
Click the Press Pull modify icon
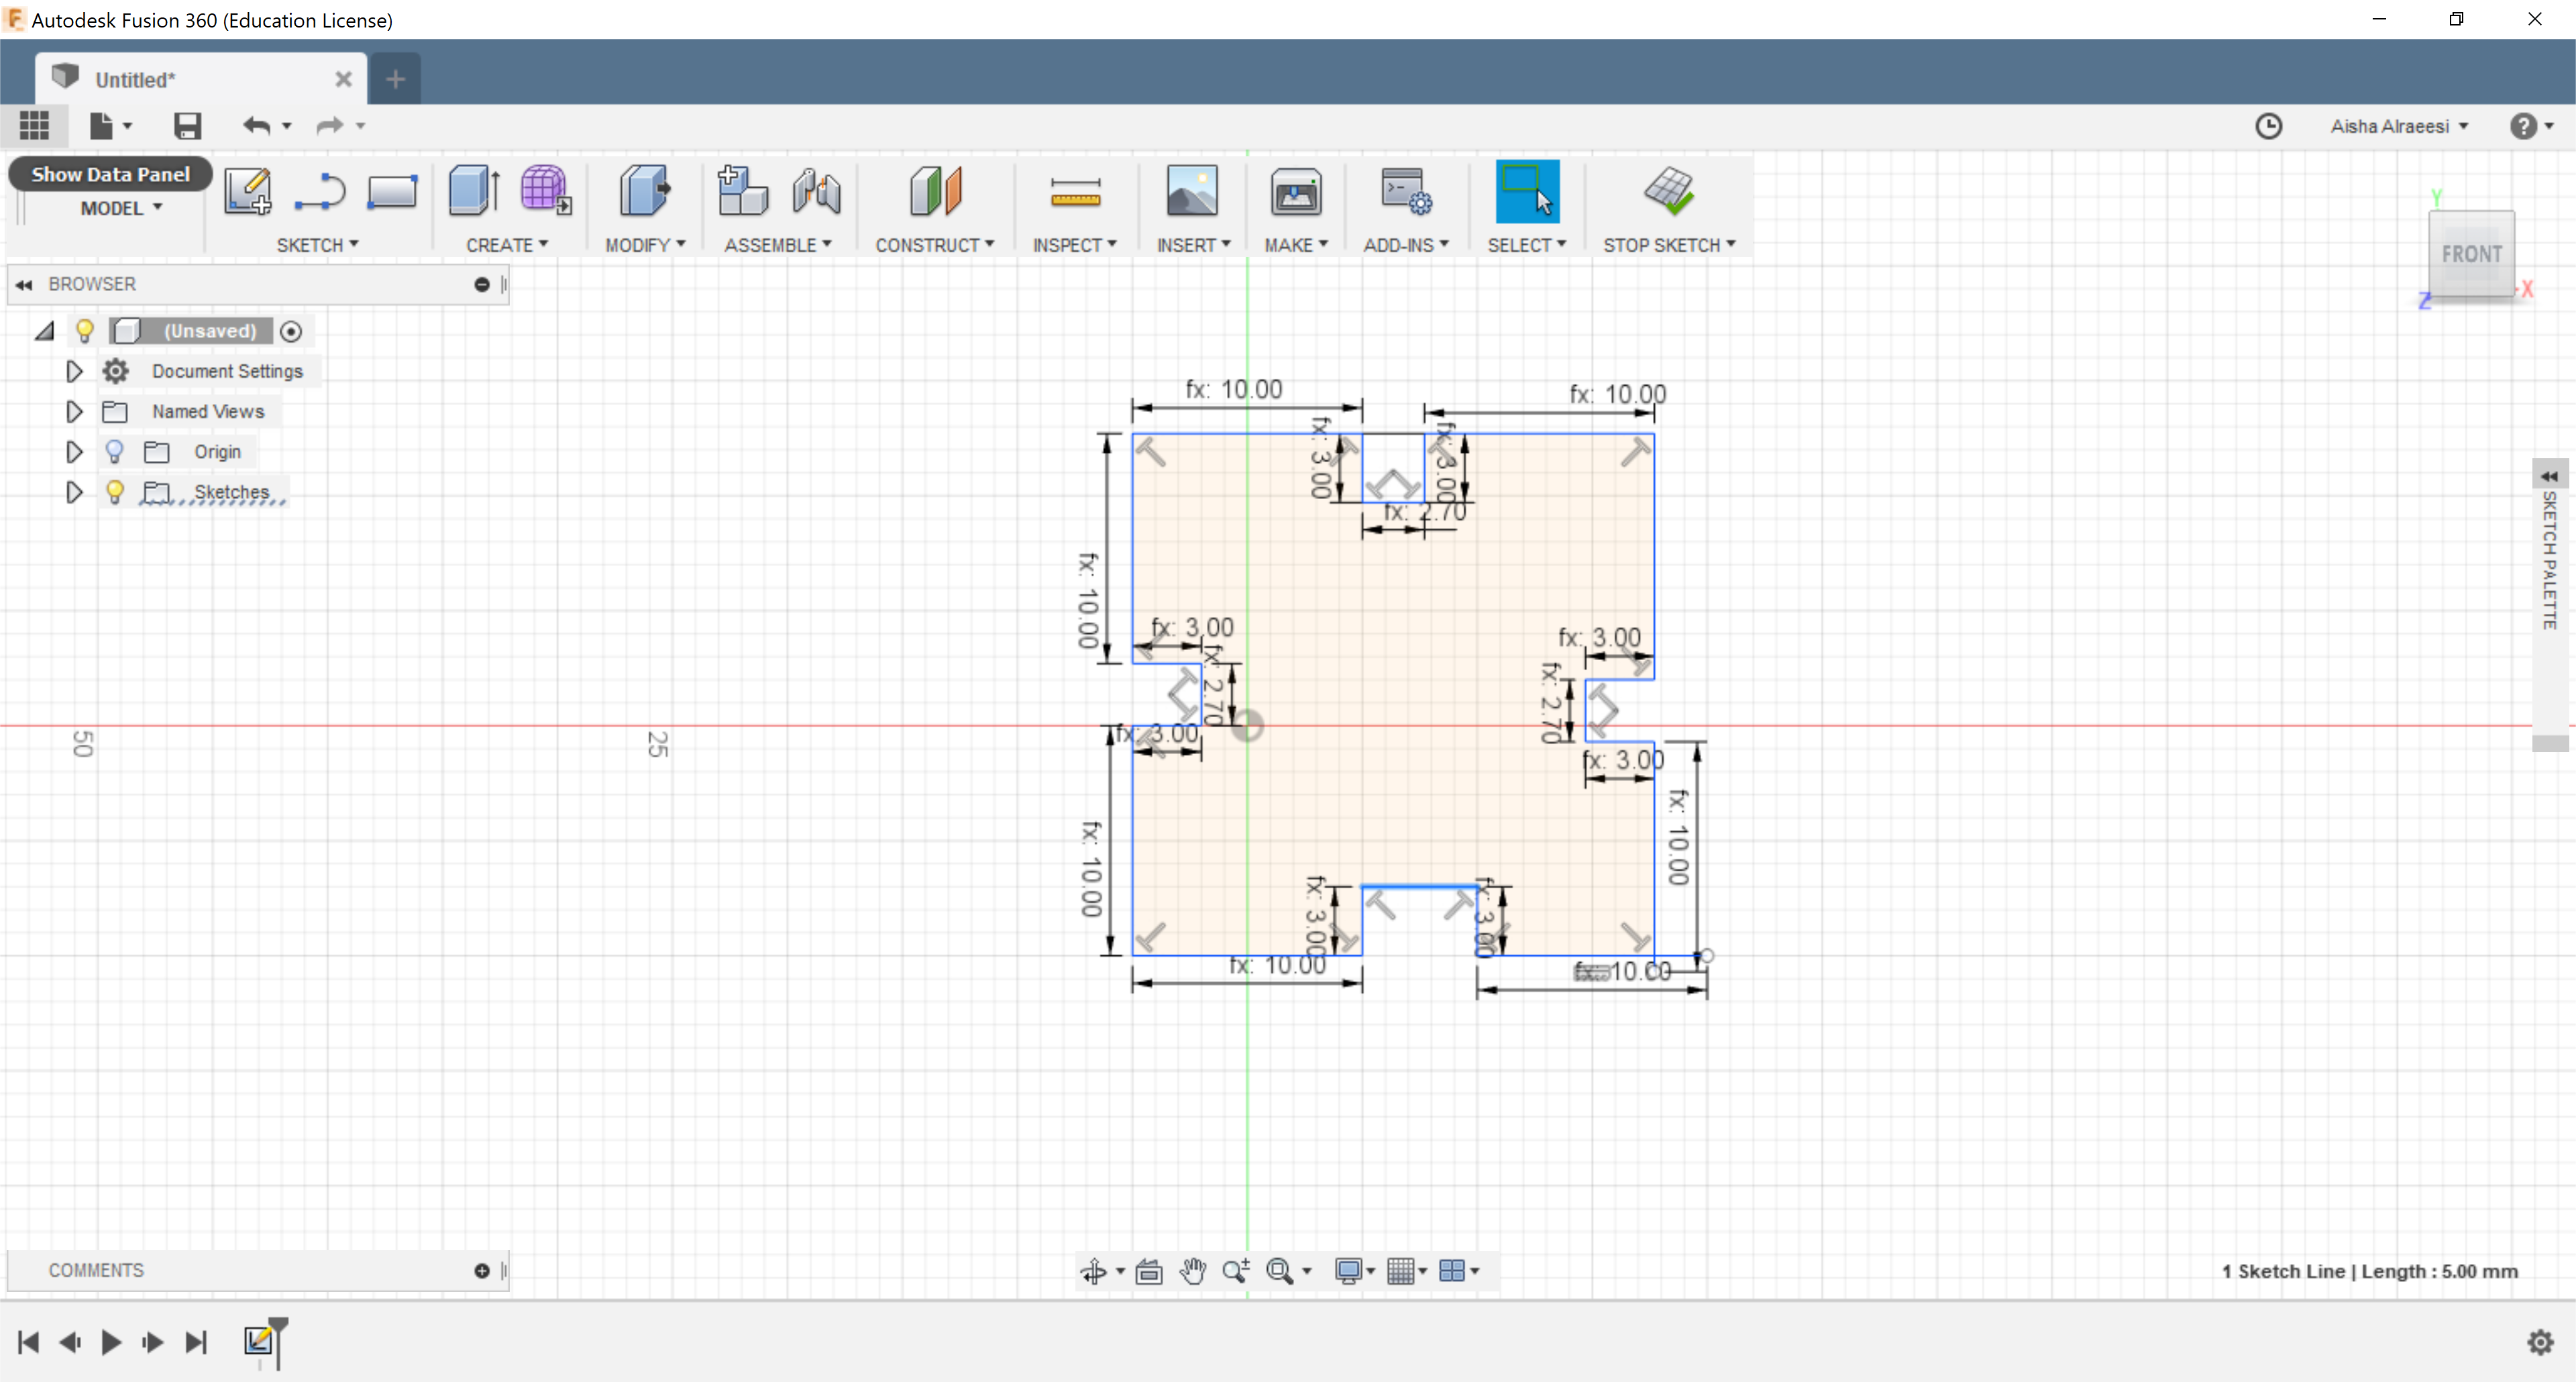coord(643,190)
